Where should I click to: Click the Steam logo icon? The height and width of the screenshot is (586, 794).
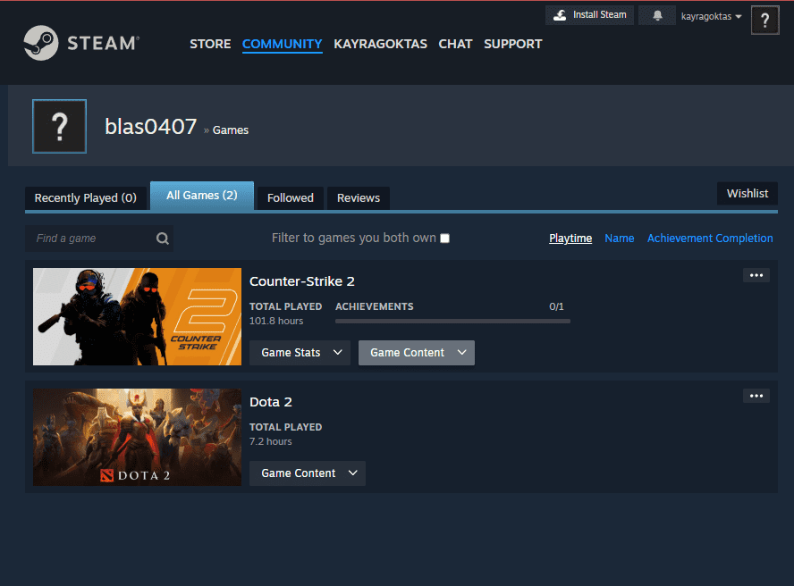click(x=41, y=43)
